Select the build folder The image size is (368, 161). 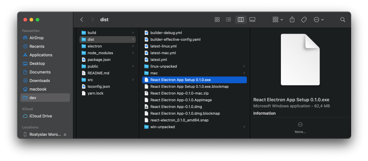pos(108,33)
